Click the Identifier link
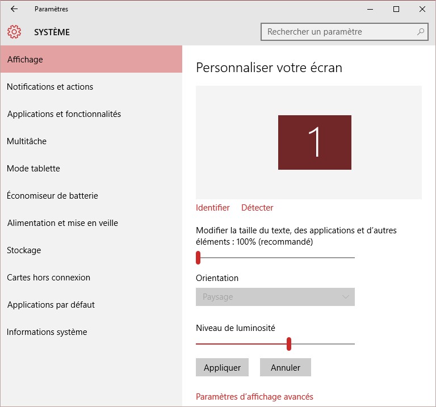The image size is (436, 407). [213, 208]
